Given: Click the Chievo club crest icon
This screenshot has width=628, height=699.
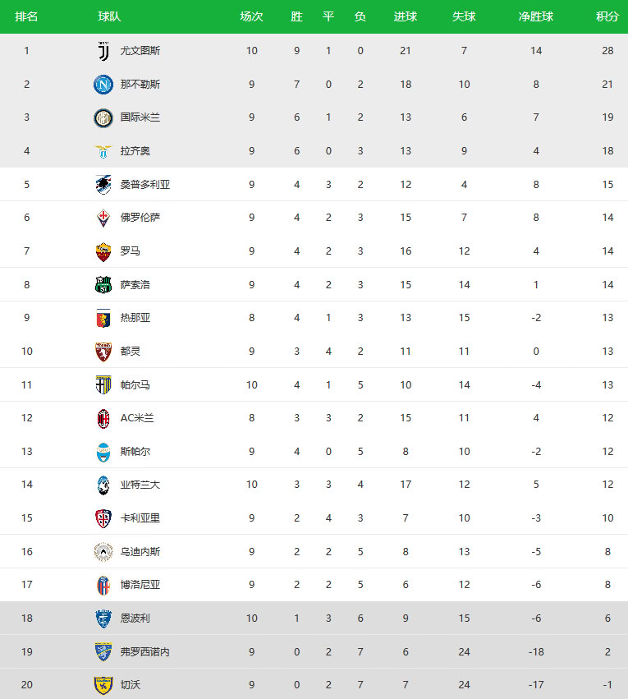Looking at the screenshot, I should 103,685.
